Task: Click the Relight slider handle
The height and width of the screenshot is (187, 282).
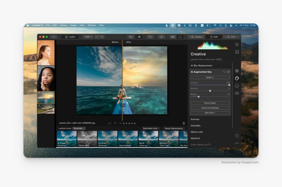Action: click(199, 97)
